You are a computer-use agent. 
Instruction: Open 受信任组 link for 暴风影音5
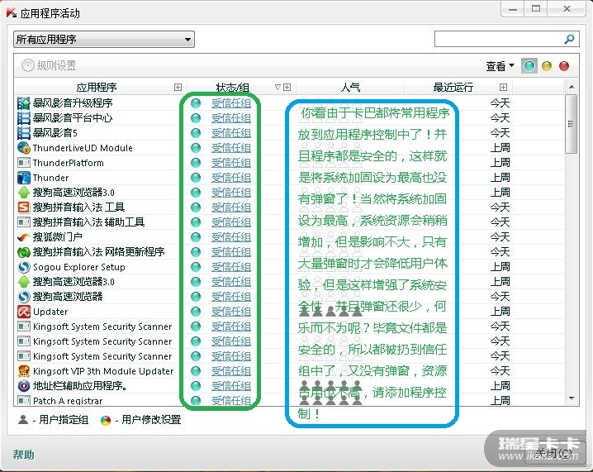[x=231, y=133]
